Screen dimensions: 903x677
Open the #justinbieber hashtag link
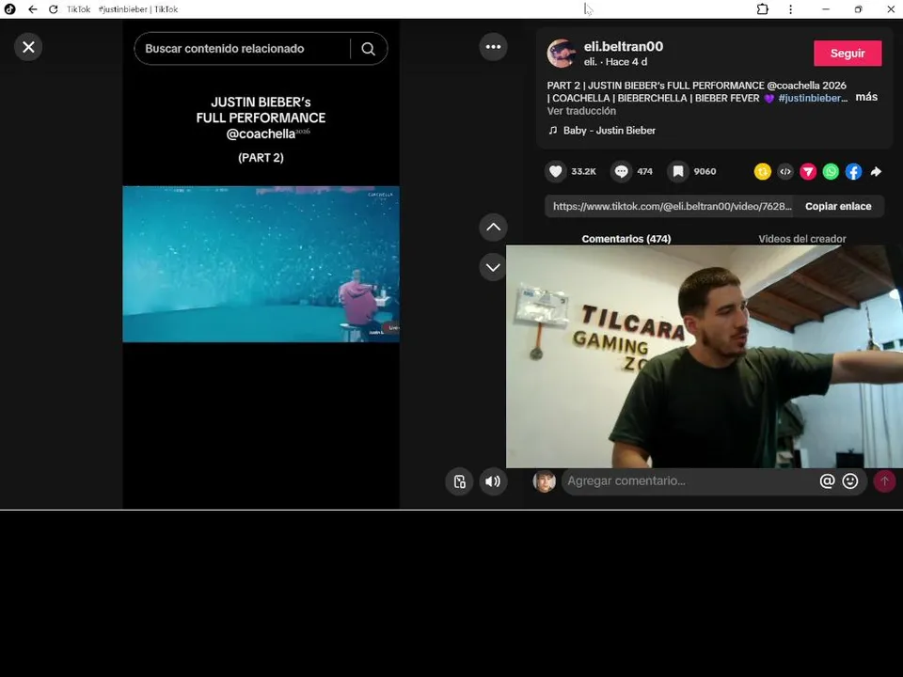click(x=813, y=99)
